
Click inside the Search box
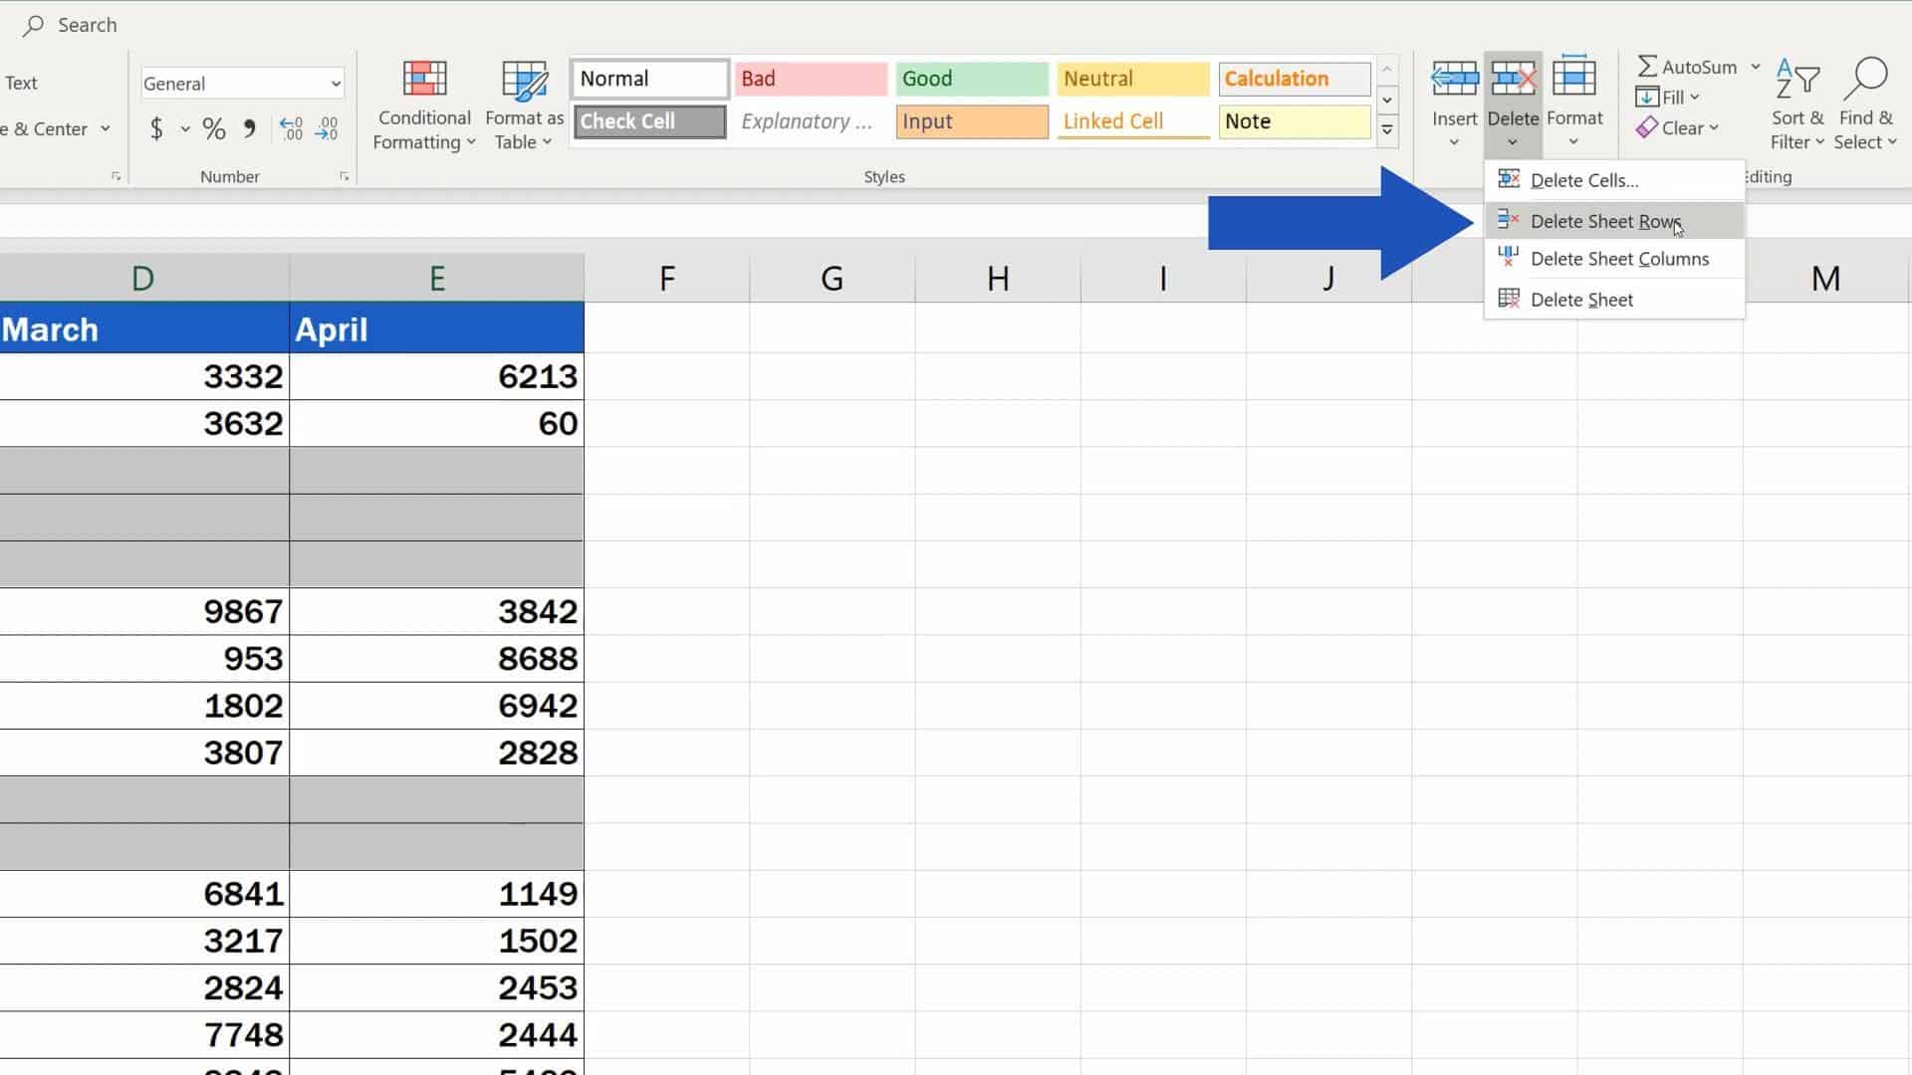pyautogui.click(x=90, y=25)
